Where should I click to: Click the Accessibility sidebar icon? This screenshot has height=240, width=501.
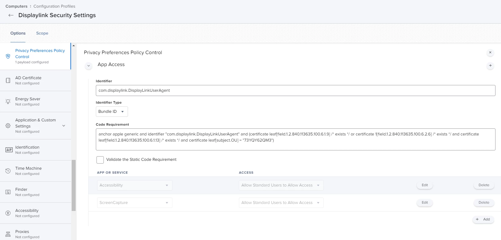[8, 213]
